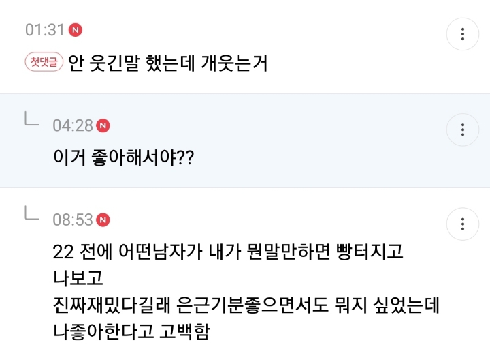Click the 08:53 timestamp
Image resolution: width=490 pixels, height=362 pixels.
coord(72,220)
